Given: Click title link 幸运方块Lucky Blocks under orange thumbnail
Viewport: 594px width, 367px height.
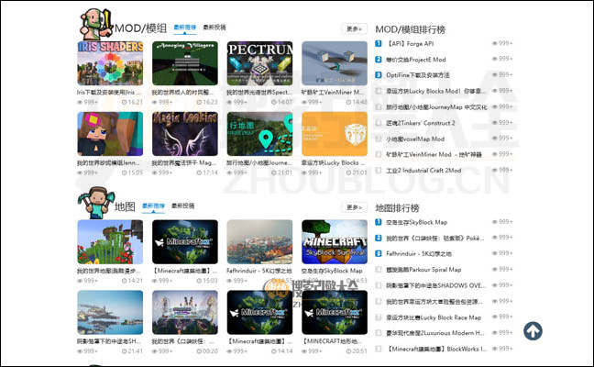Looking at the screenshot, I should pos(333,162).
